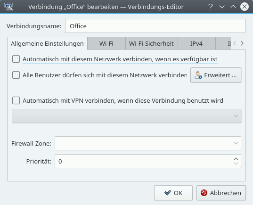
Task: Edit the Verbindungsname text field
Action: [x=155, y=26]
